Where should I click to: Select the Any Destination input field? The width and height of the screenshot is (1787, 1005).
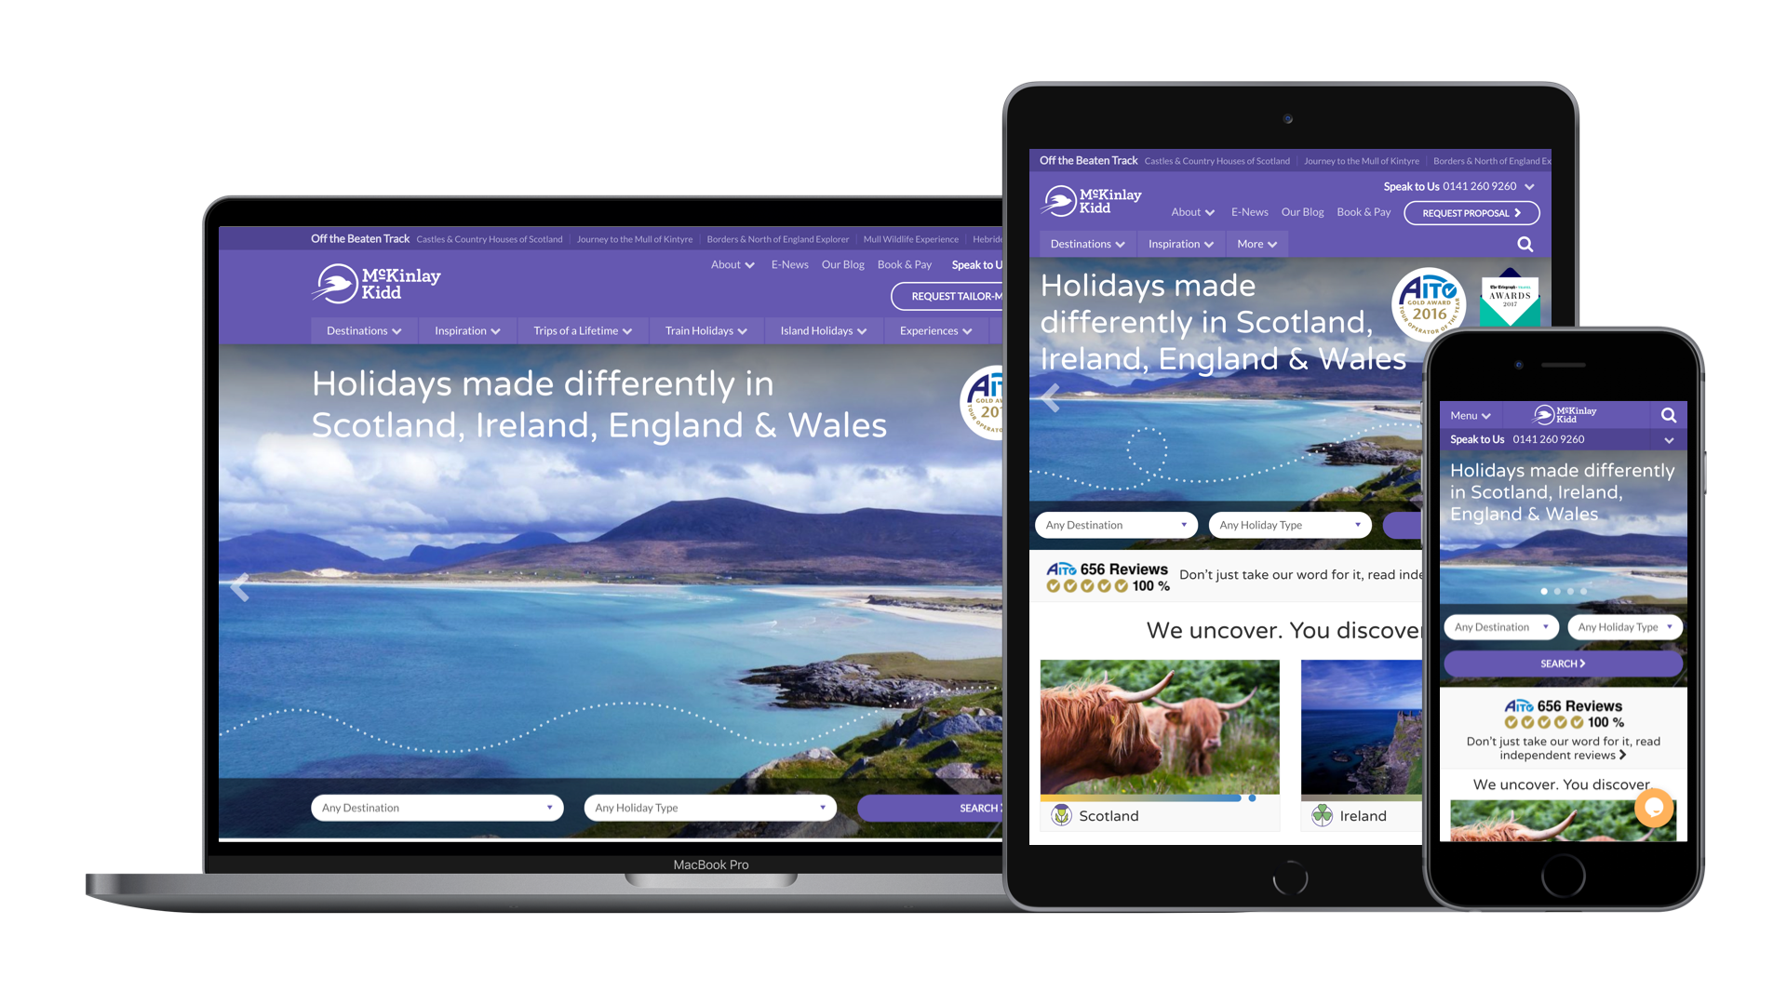tap(435, 806)
